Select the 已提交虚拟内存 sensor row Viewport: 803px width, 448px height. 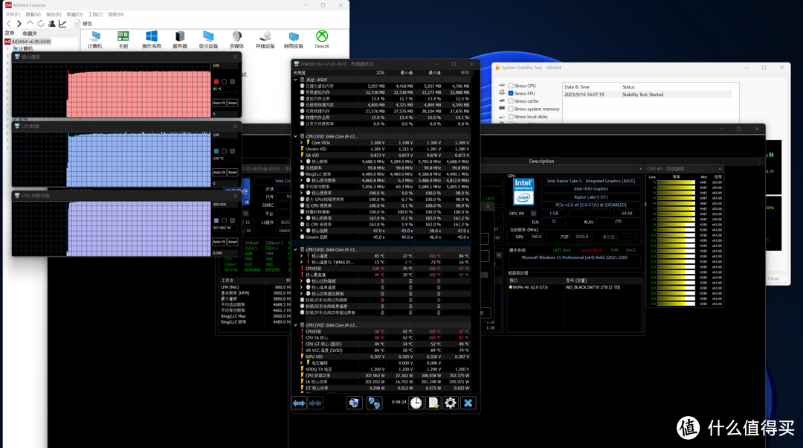click(384, 86)
